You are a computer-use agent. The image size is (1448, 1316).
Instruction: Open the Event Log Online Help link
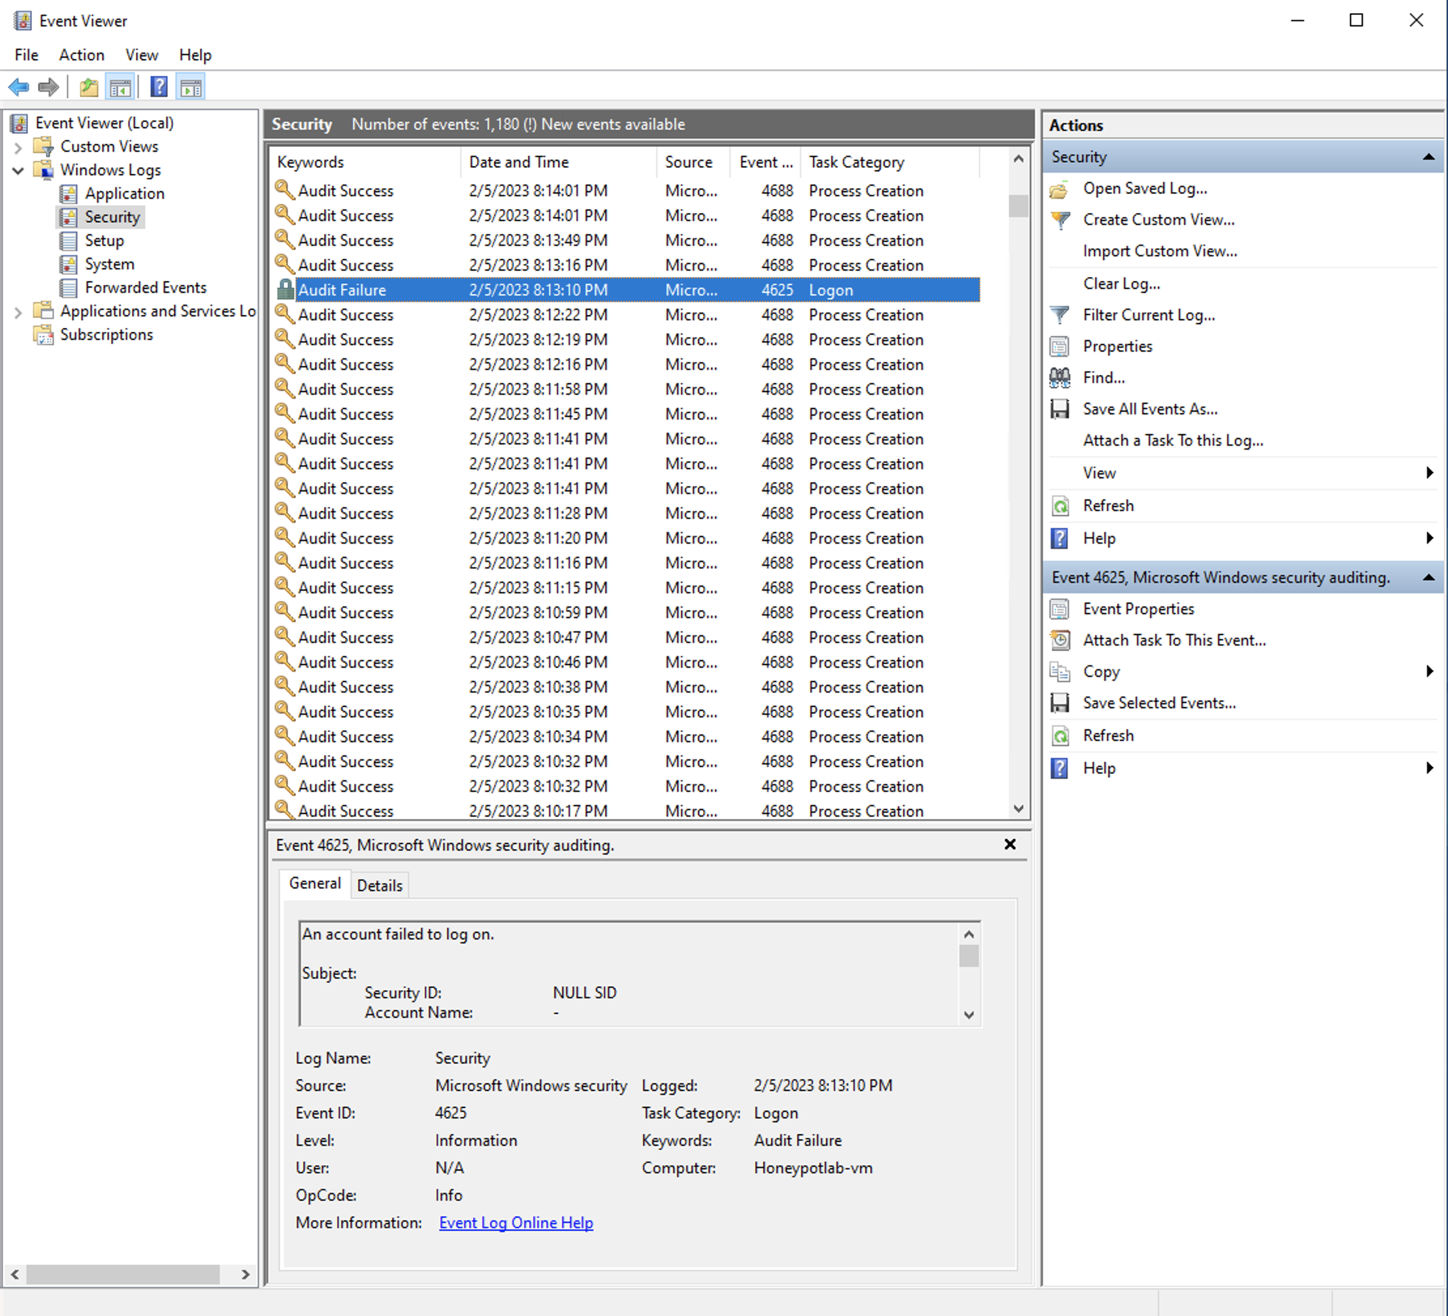(516, 1223)
